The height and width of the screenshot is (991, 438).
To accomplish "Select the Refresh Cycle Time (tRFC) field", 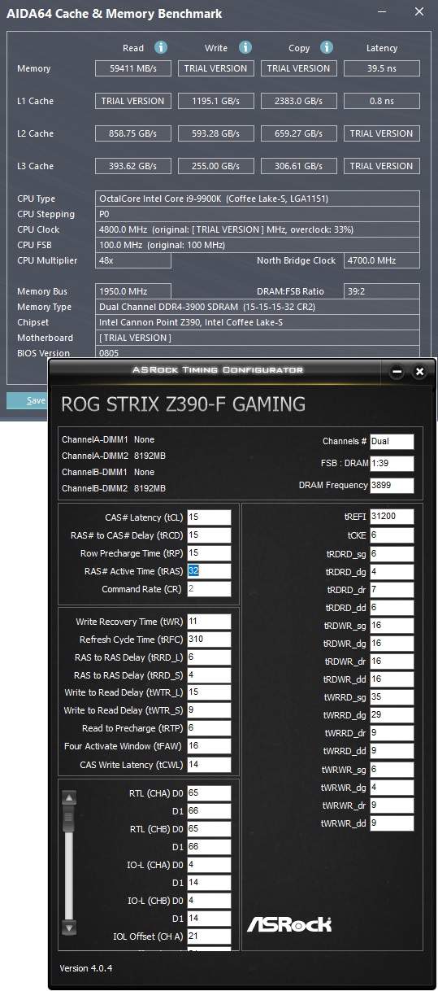I will click(x=209, y=640).
